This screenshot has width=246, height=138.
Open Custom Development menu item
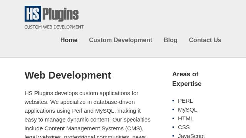pos(120,40)
